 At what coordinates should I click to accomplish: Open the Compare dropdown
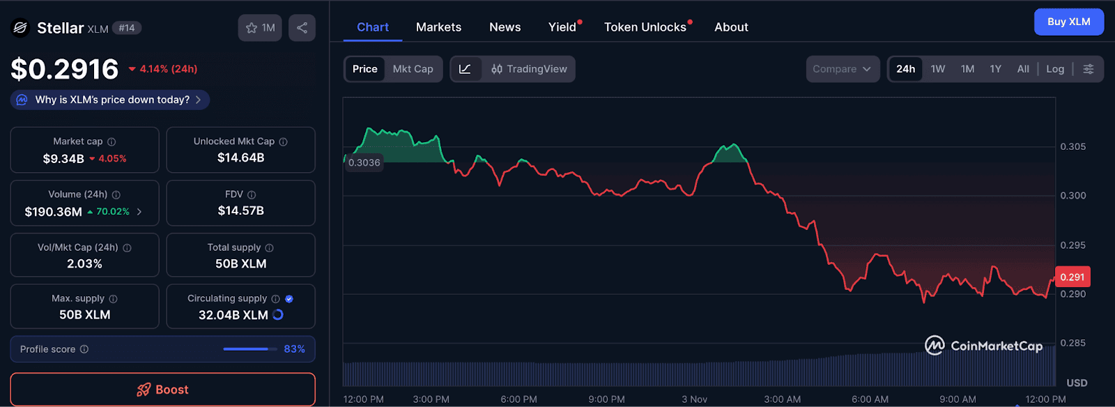coord(842,69)
